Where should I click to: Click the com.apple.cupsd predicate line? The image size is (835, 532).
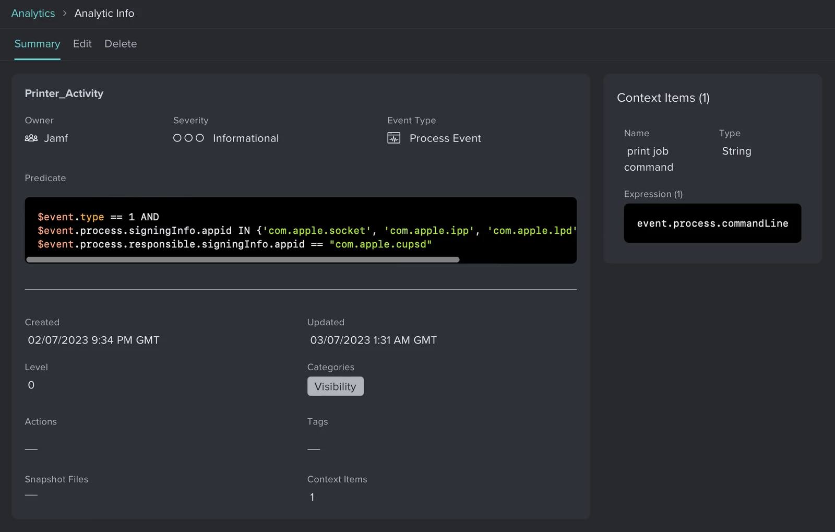[x=235, y=244]
